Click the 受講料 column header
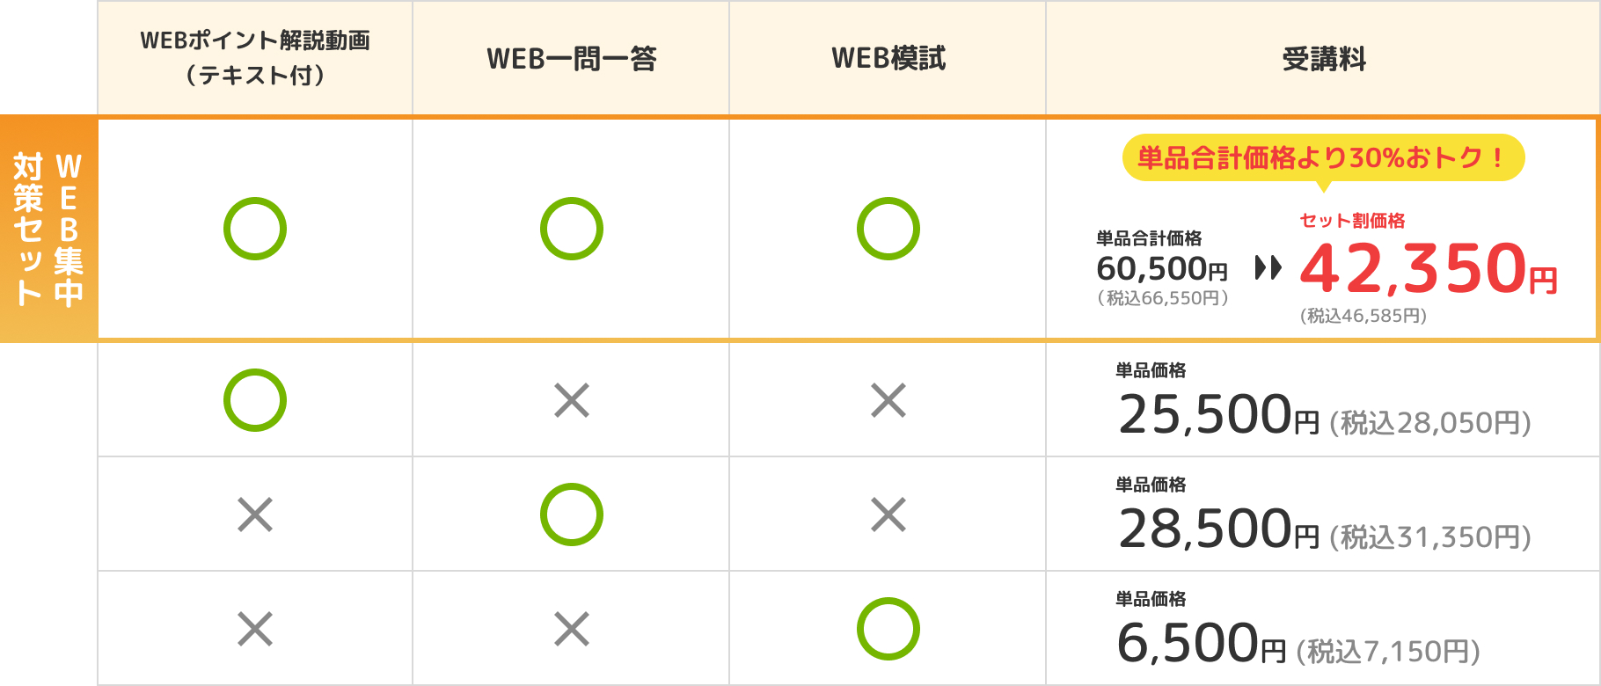Viewport: 1601px width, 686px height. pos(1323,58)
